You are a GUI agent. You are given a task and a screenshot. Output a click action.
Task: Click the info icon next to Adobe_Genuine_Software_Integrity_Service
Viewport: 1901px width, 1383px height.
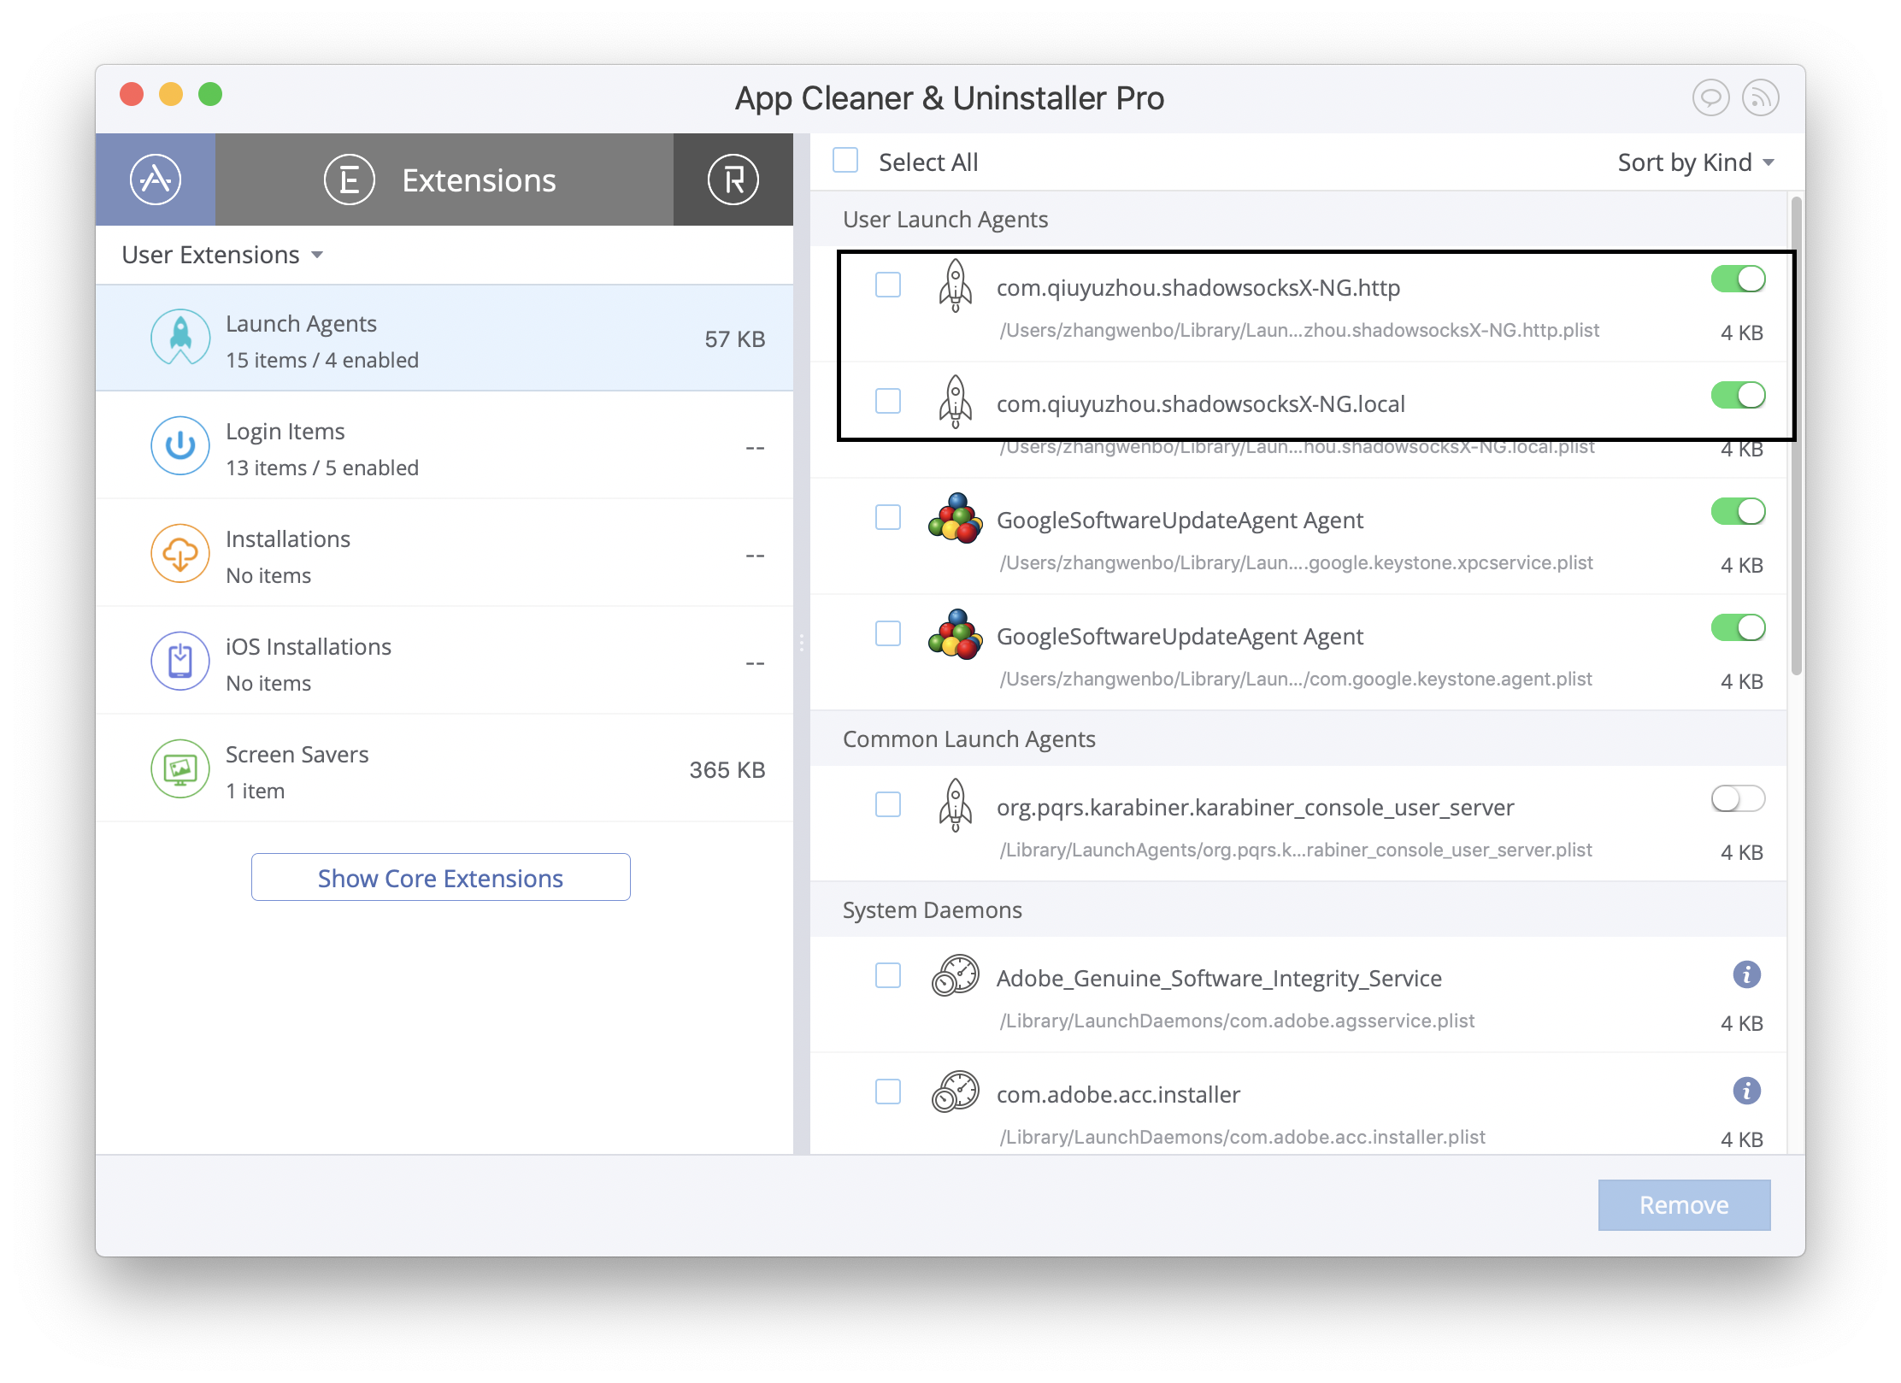coord(1747,974)
